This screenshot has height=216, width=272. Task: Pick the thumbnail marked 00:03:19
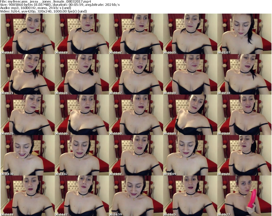tap(244, 115)
